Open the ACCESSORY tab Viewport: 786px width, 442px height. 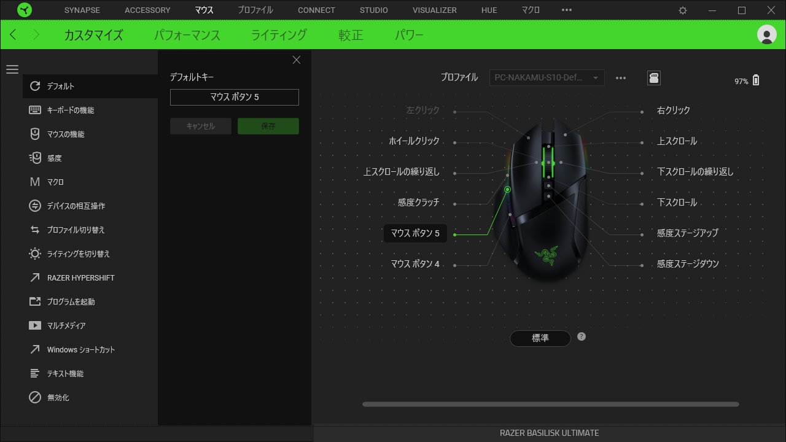coord(147,10)
